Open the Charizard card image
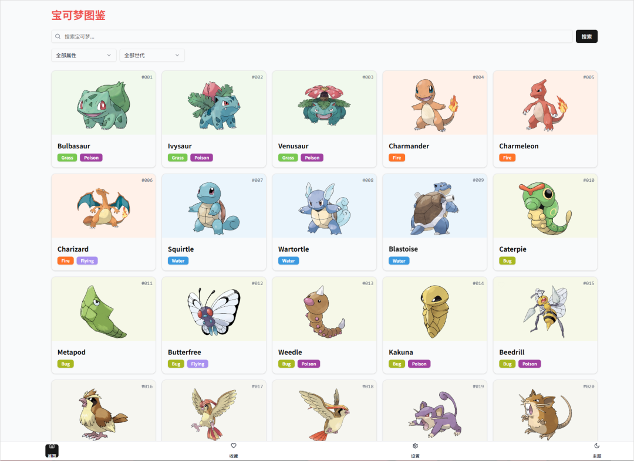The height and width of the screenshot is (461, 634). (103, 206)
